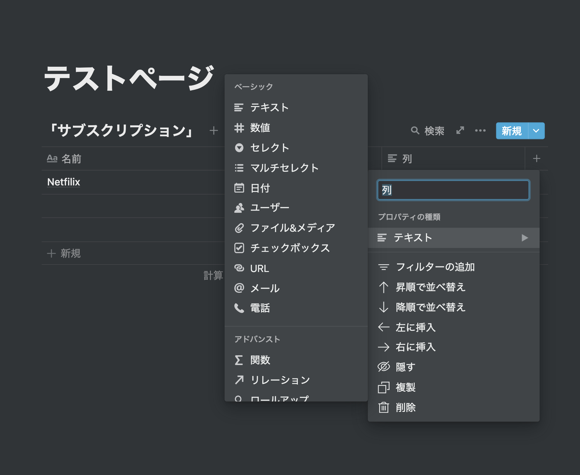Select the 数値 number property type

click(260, 128)
